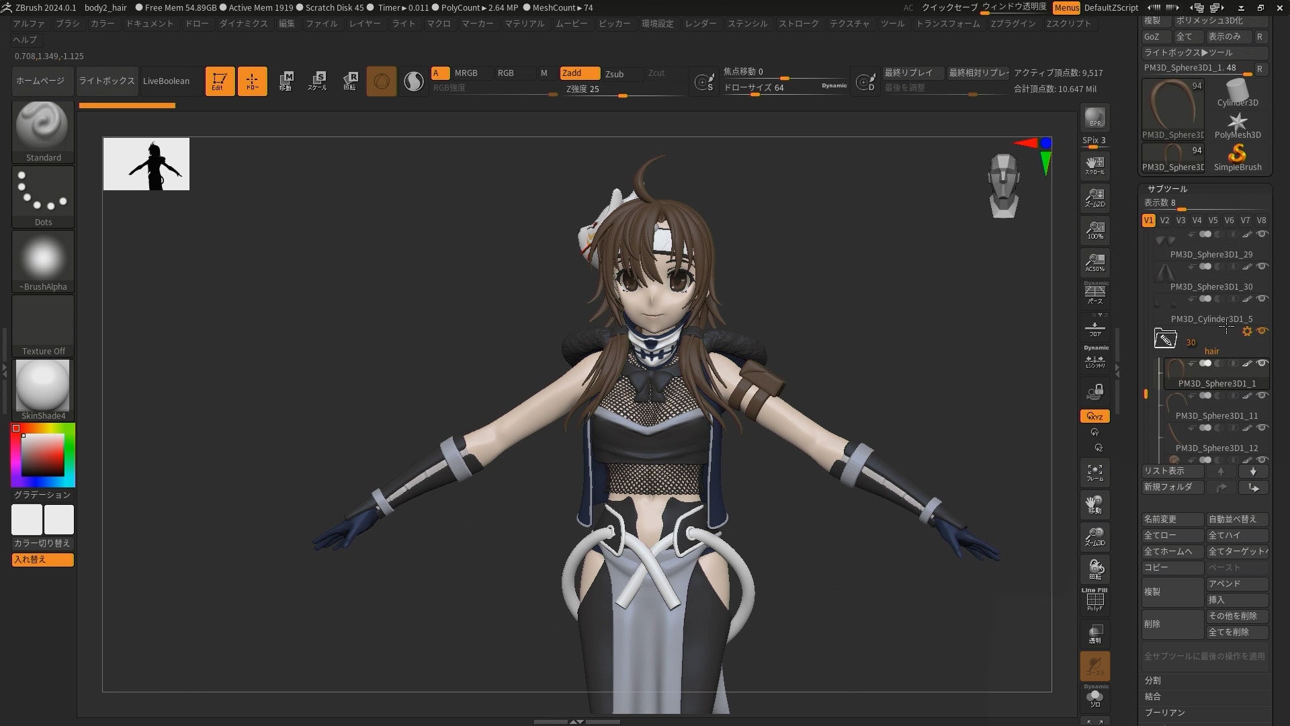Click the silhouette thumbnail preview in viewport
Image resolution: width=1290 pixels, height=726 pixels.
(x=146, y=164)
